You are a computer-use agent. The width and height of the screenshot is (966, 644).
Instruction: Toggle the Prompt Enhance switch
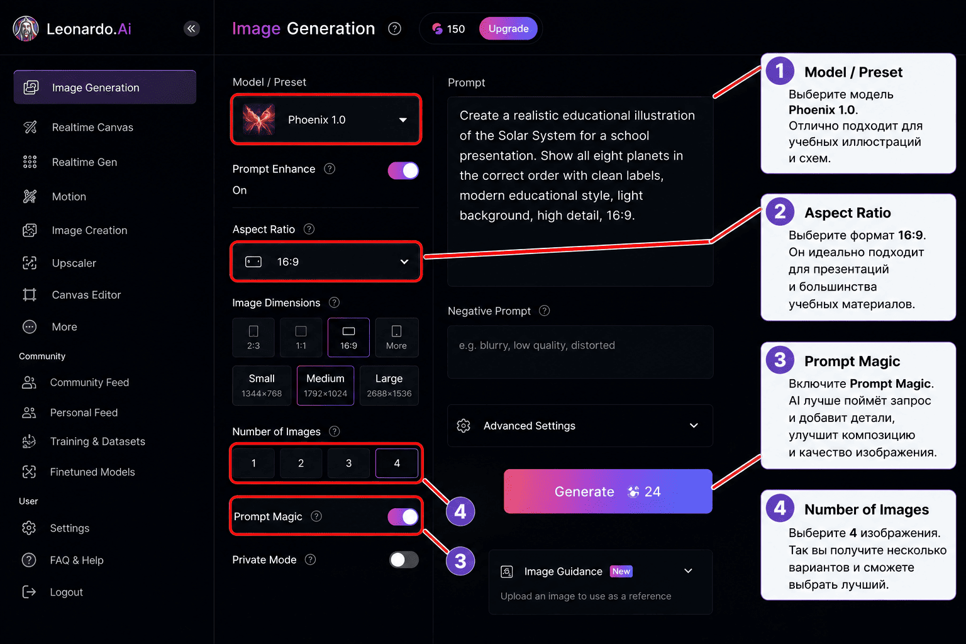[403, 170]
